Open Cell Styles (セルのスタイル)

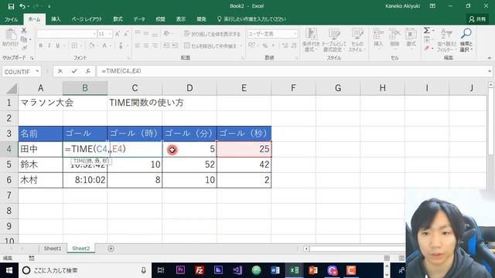357,40
